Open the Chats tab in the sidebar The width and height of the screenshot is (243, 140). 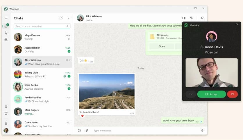point(6,26)
